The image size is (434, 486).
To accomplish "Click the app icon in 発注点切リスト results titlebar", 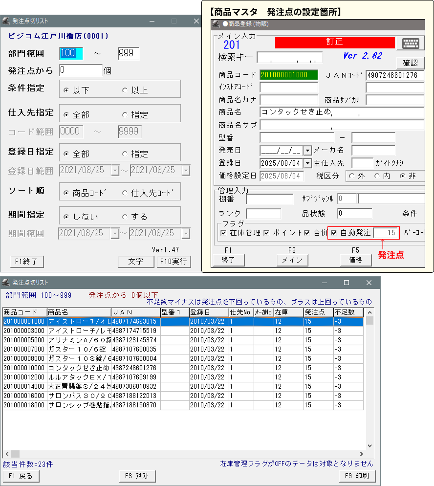I will 6,283.
